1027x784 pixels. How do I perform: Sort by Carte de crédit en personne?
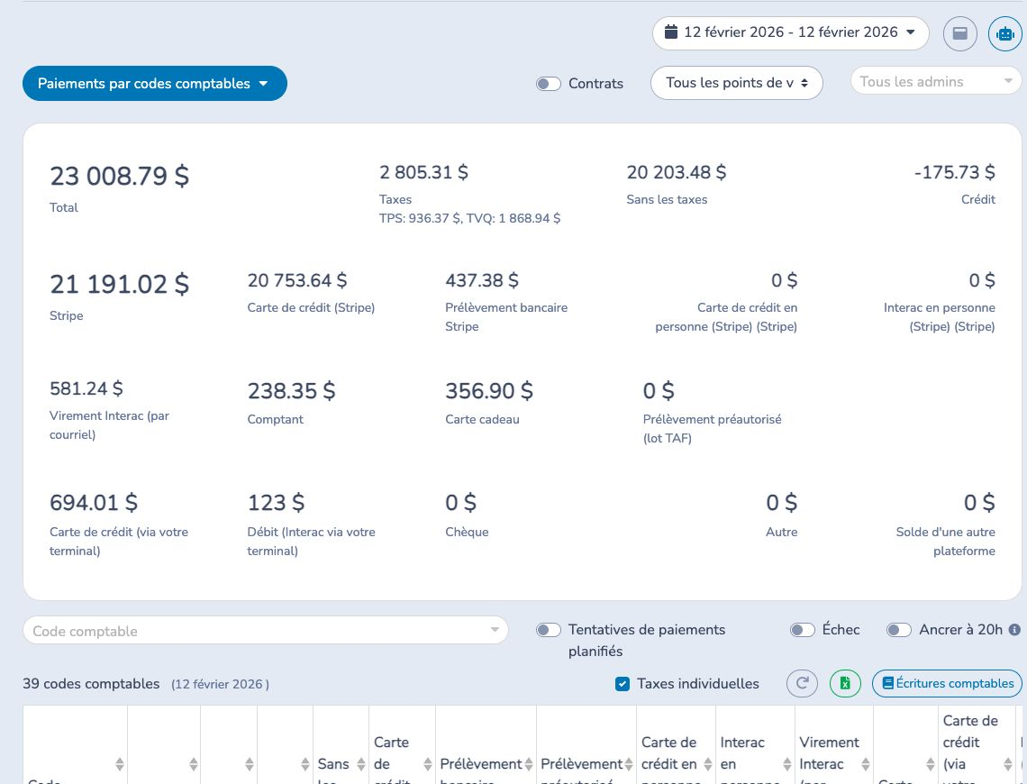(708, 763)
